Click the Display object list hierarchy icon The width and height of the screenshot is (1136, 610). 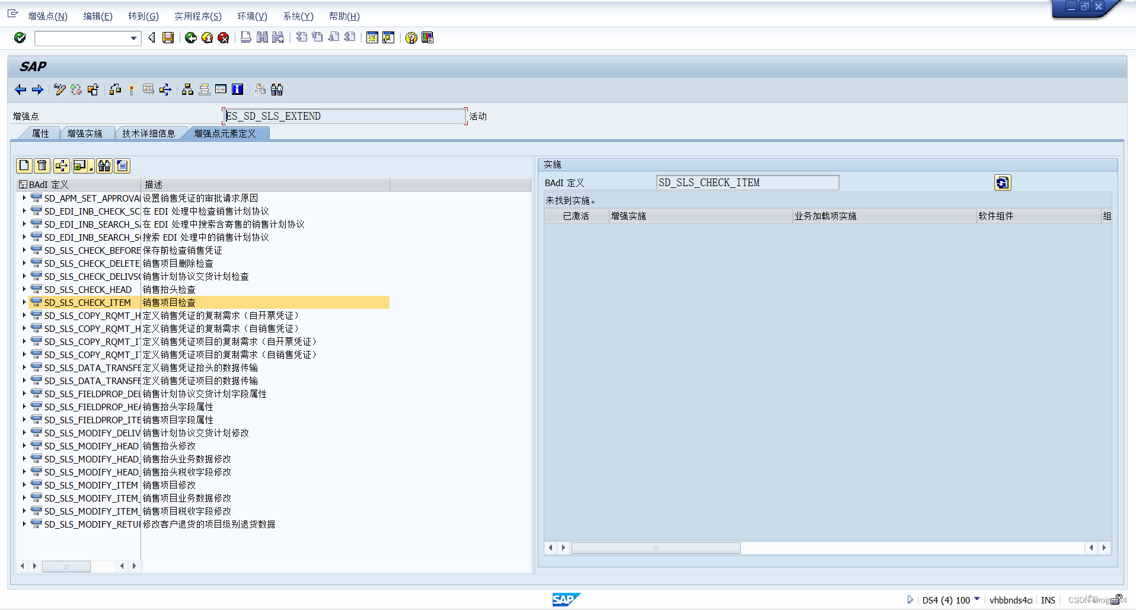point(187,90)
